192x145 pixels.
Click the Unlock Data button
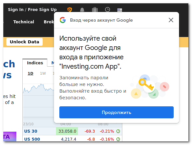pos(24,42)
